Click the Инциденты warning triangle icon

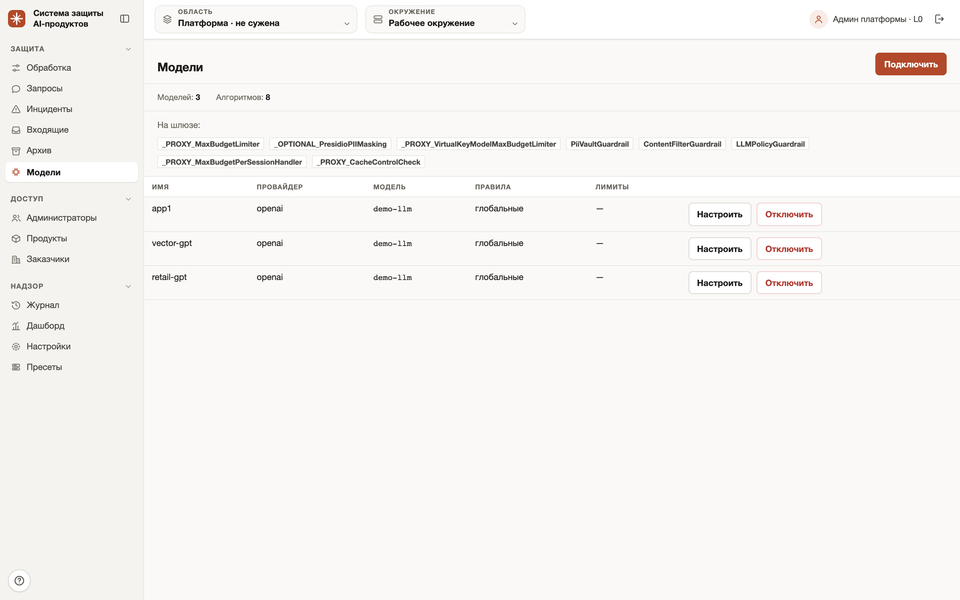(x=16, y=109)
